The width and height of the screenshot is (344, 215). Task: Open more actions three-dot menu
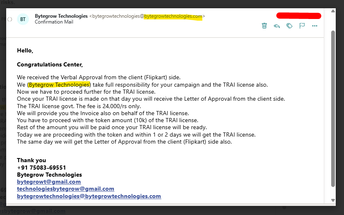(x=315, y=26)
